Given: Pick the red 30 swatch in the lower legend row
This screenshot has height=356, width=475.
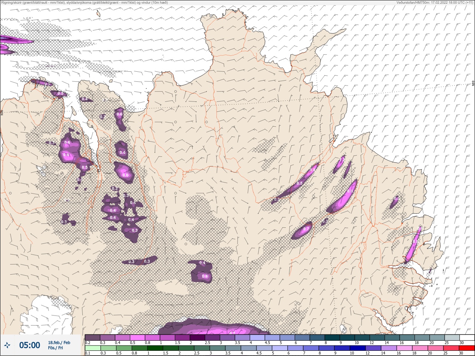Looking at the screenshot, I should pyautogui.click(x=467, y=348).
